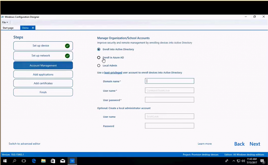The height and width of the screenshot is (165, 268).
Task: Switch to the Start page tab
Action: [8, 28]
